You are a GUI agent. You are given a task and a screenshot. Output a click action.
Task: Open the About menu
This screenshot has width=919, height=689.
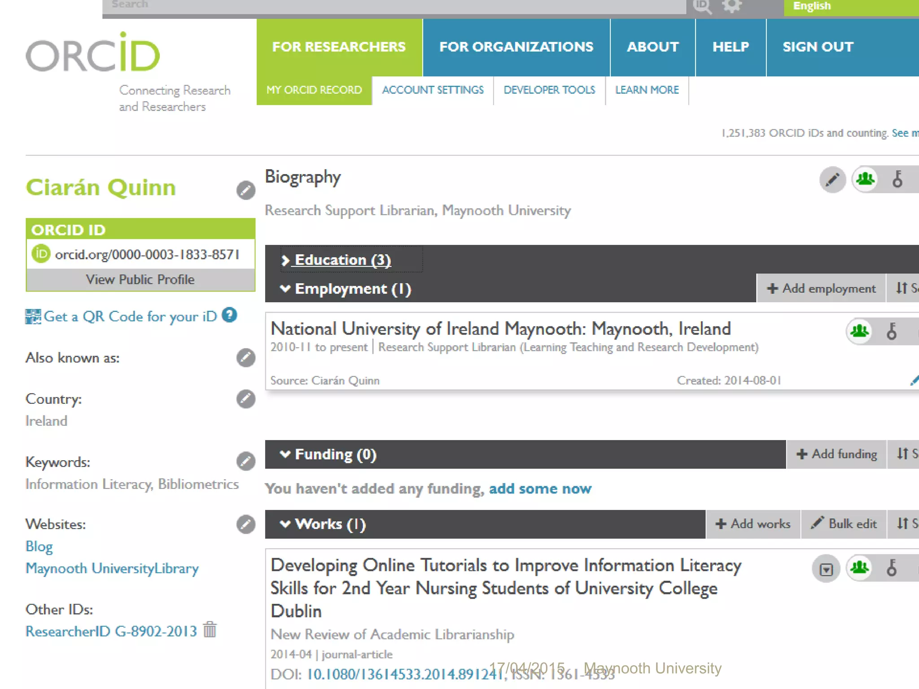point(653,47)
